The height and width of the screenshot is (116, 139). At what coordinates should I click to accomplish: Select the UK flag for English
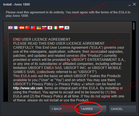[x=11, y=28]
